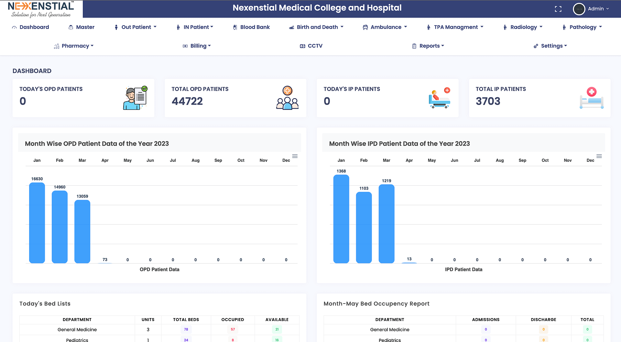
Task: Open OPD chart hamburger menu icon
Action: click(x=295, y=156)
